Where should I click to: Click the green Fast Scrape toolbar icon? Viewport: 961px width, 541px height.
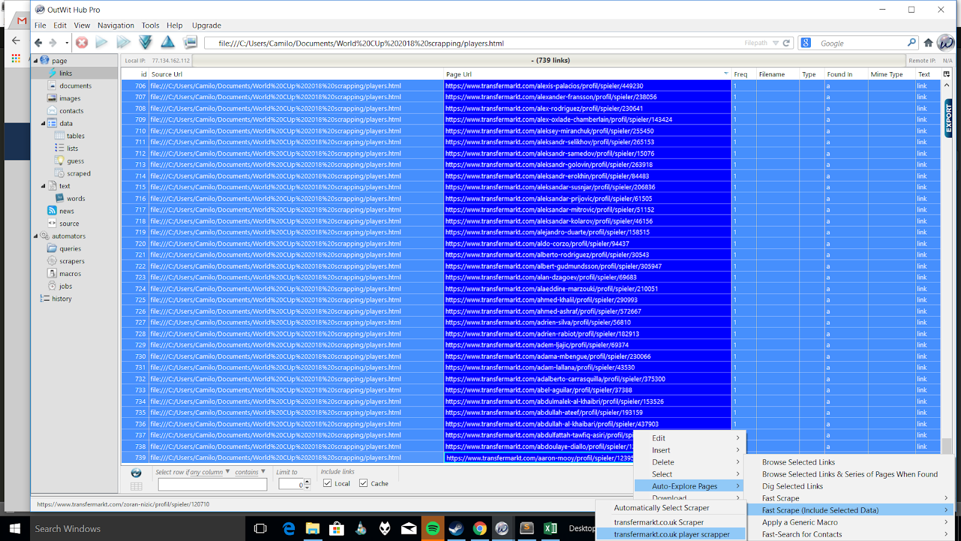pyautogui.click(x=145, y=42)
